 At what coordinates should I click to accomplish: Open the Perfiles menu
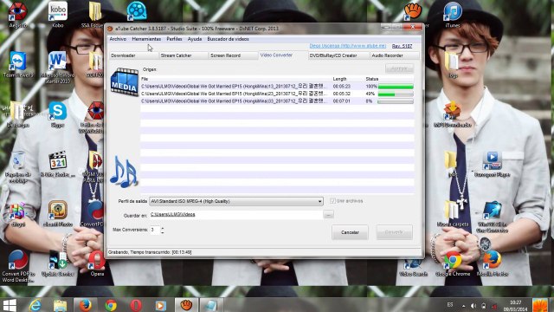coord(174,39)
